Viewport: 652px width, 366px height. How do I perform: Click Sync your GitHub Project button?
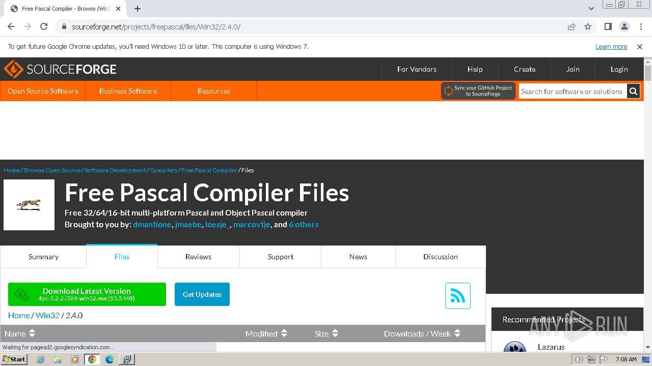tap(478, 91)
